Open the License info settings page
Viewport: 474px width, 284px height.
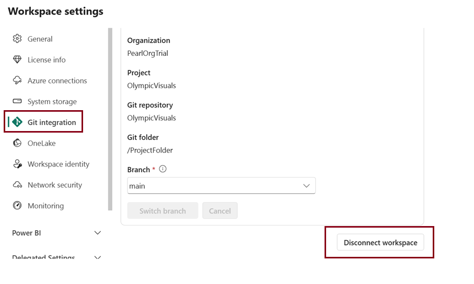[47, 60]
